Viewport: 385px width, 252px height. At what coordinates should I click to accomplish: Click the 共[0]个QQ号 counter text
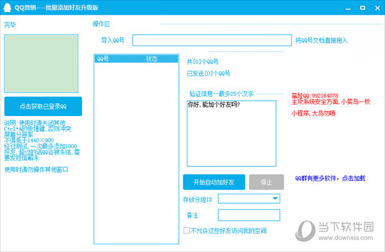pyautogui.click(x=203, y=62)
